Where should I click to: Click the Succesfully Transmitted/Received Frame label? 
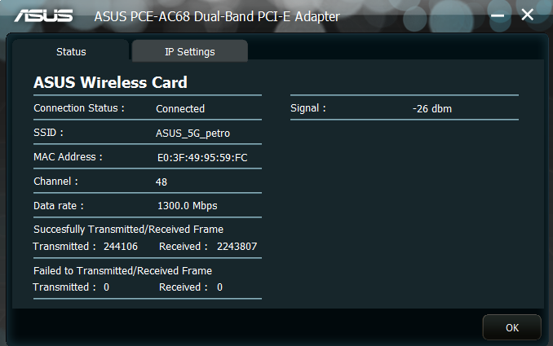coord(128,230)
